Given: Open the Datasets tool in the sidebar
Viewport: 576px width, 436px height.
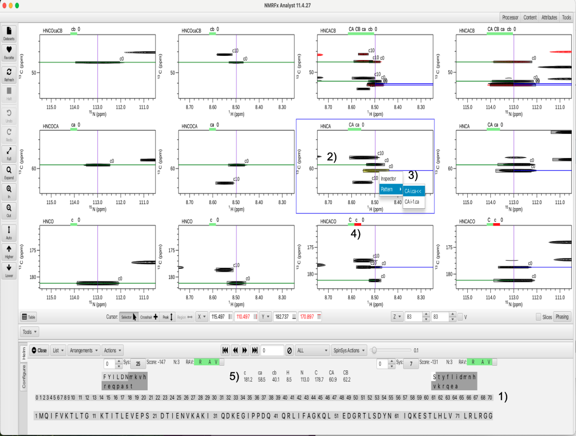Looking at the screenshot, I should click(x=9, y=33).
